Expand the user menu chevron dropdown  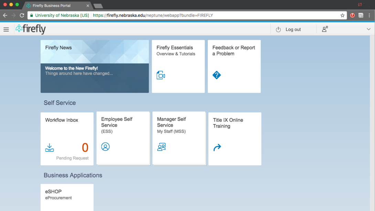[x=368, y=29]
